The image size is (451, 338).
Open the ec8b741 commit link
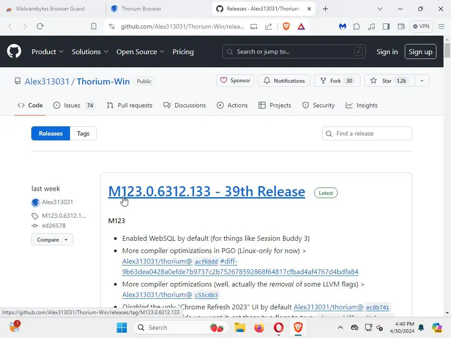point(377,307)
